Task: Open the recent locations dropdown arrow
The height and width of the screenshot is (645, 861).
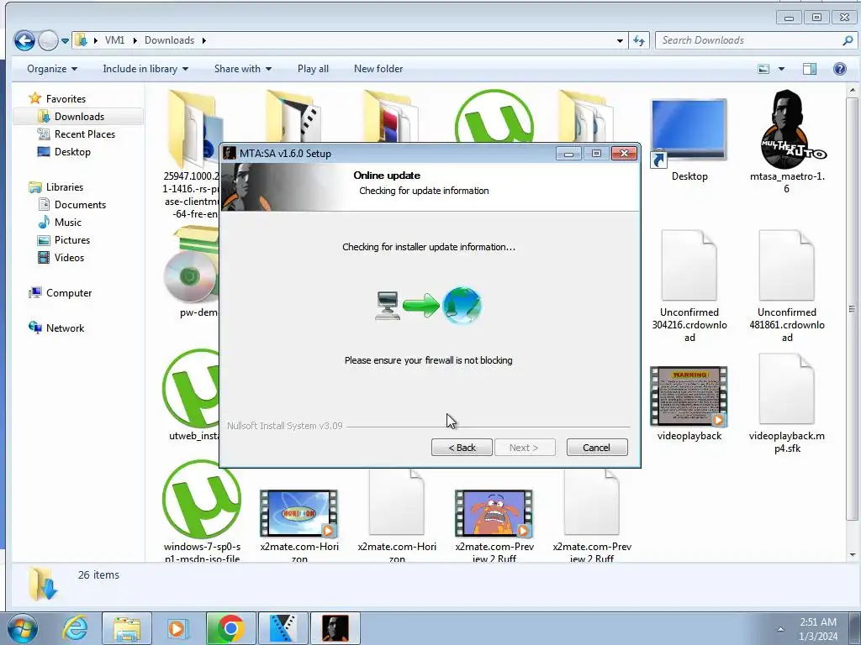Action: 65,40
